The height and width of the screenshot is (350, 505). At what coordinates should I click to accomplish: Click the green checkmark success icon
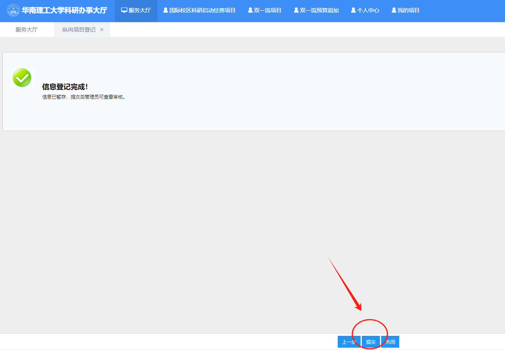(22, 78)
